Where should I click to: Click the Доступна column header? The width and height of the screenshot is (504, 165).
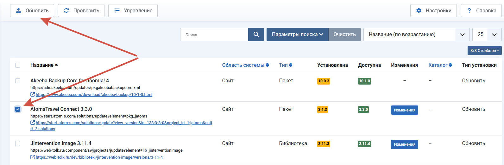click(369, 65)
